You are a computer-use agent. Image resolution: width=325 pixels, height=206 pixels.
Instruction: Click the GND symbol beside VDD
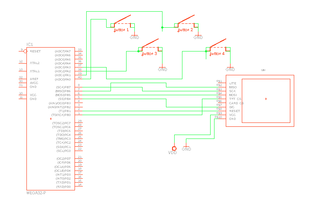(x=186, y=148)
